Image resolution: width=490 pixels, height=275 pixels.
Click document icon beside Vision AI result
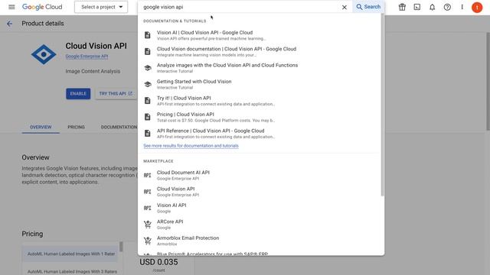pyautogui.click(x=148, y=35)
